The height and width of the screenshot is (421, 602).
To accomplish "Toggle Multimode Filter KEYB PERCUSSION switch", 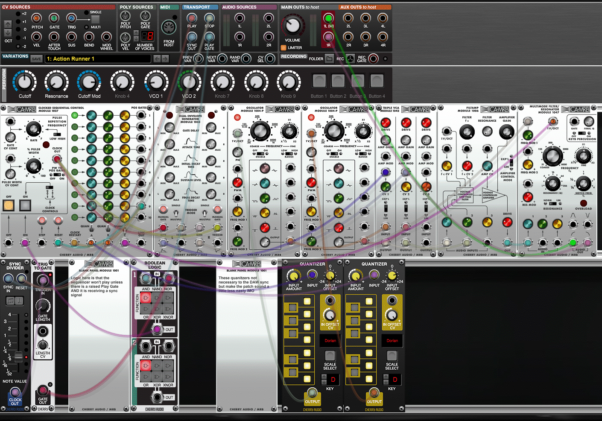I will point(581,133).
